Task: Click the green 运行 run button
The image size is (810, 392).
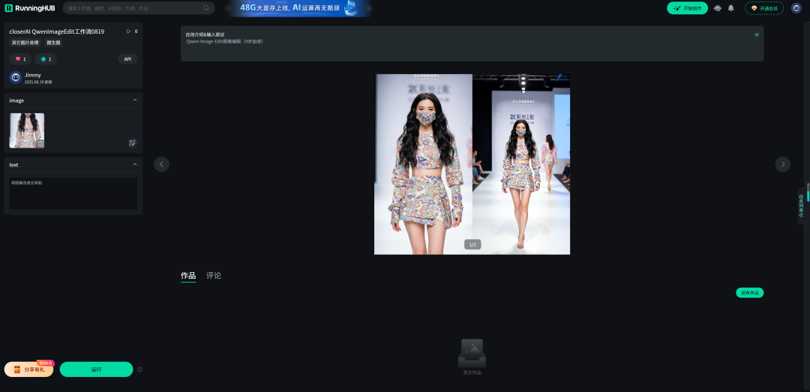Action: (96, 370)
